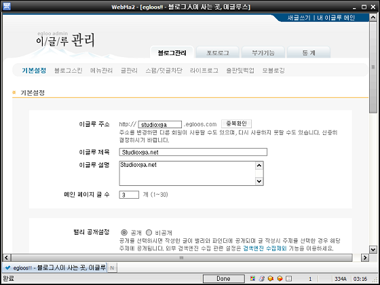The image size is (380, 285).
Task: Open the 글관리 submenu item
Action: 129,71
